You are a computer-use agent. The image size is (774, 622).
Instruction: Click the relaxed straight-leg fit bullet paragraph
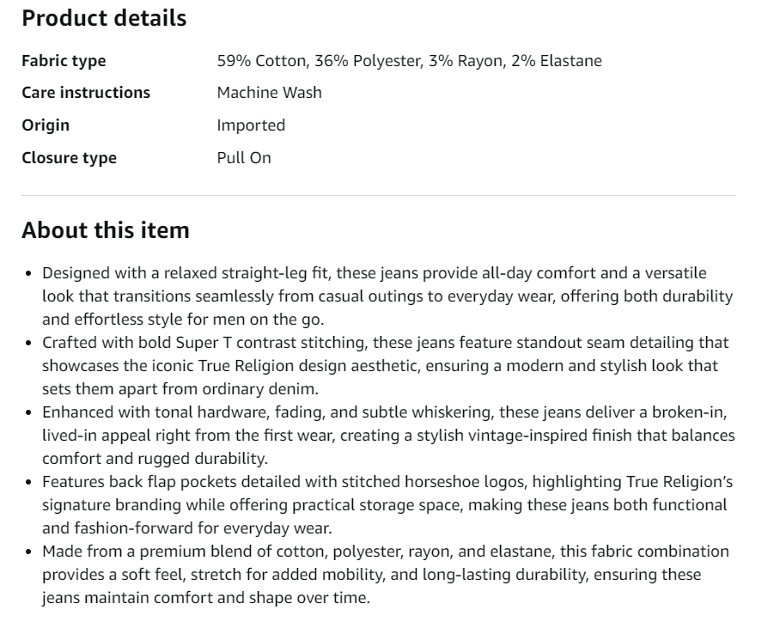coord(387,296)
